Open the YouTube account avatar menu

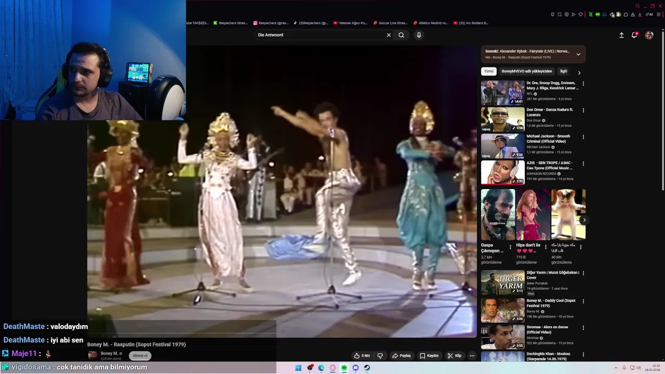(x=649, y=35)
